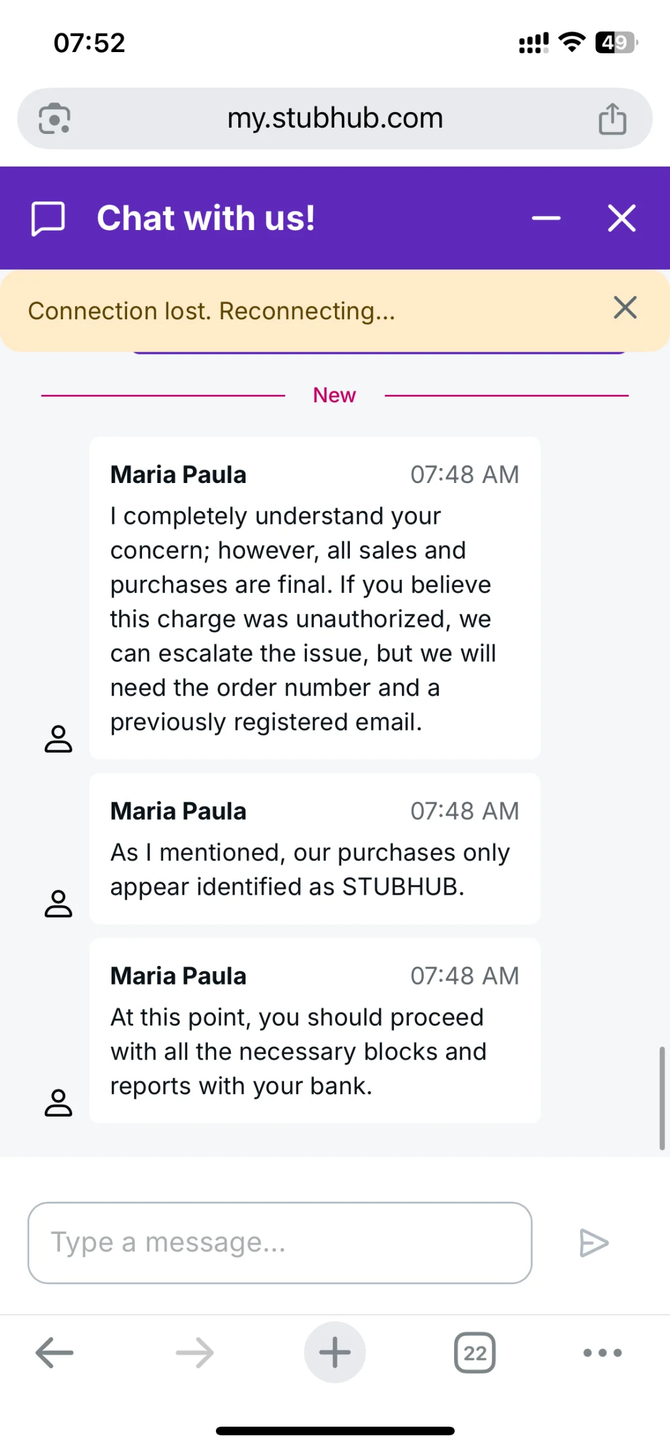
Task: Tap the chat bubble icon in header
Action: click(48, 218)
